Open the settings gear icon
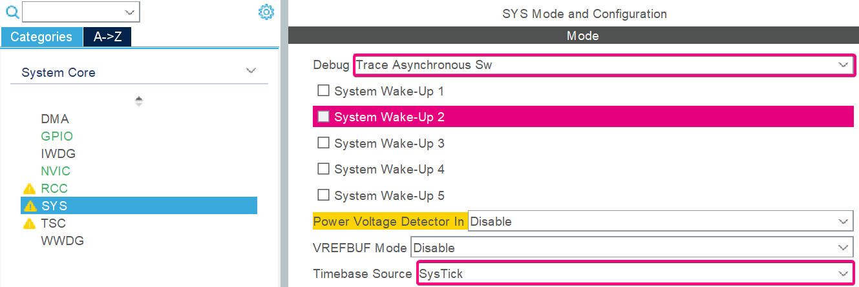 (x=266, y=12)
